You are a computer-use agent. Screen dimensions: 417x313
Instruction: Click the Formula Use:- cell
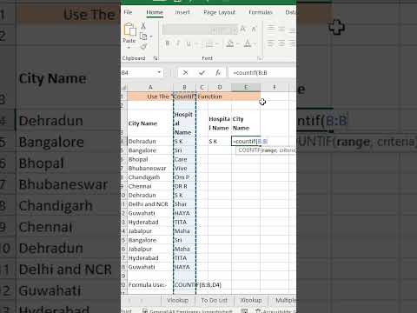pos(150,285)
